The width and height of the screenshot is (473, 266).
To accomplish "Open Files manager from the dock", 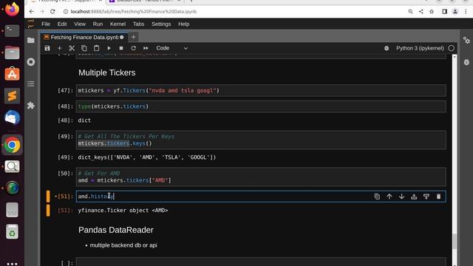I will [x=12, y=52].
